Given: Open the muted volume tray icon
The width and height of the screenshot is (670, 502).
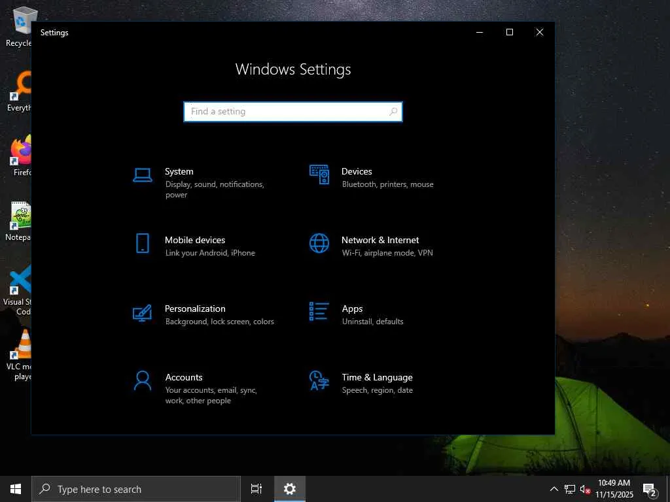Looking at the screenshot, I should 585,490.
